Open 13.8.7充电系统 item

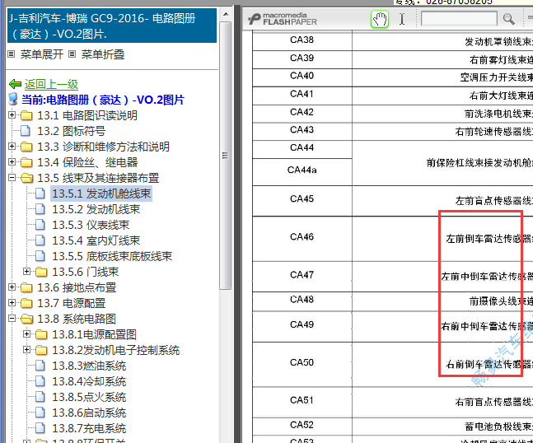click(89, 428)
